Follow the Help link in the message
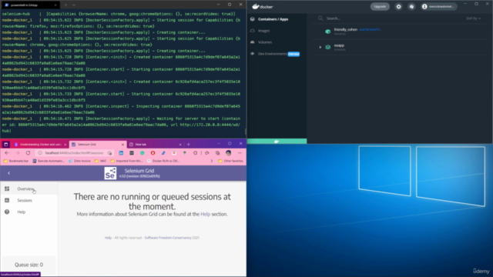Image resolution: width=493 pixels, height=277 pixels. (206, 214)
